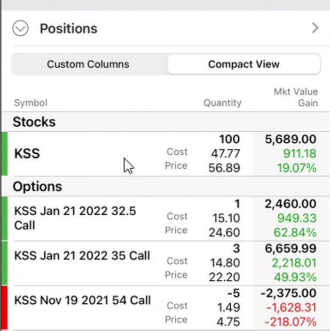Click the -218.07% loss percentage
330x331 pixels.
tap(290, 322)
